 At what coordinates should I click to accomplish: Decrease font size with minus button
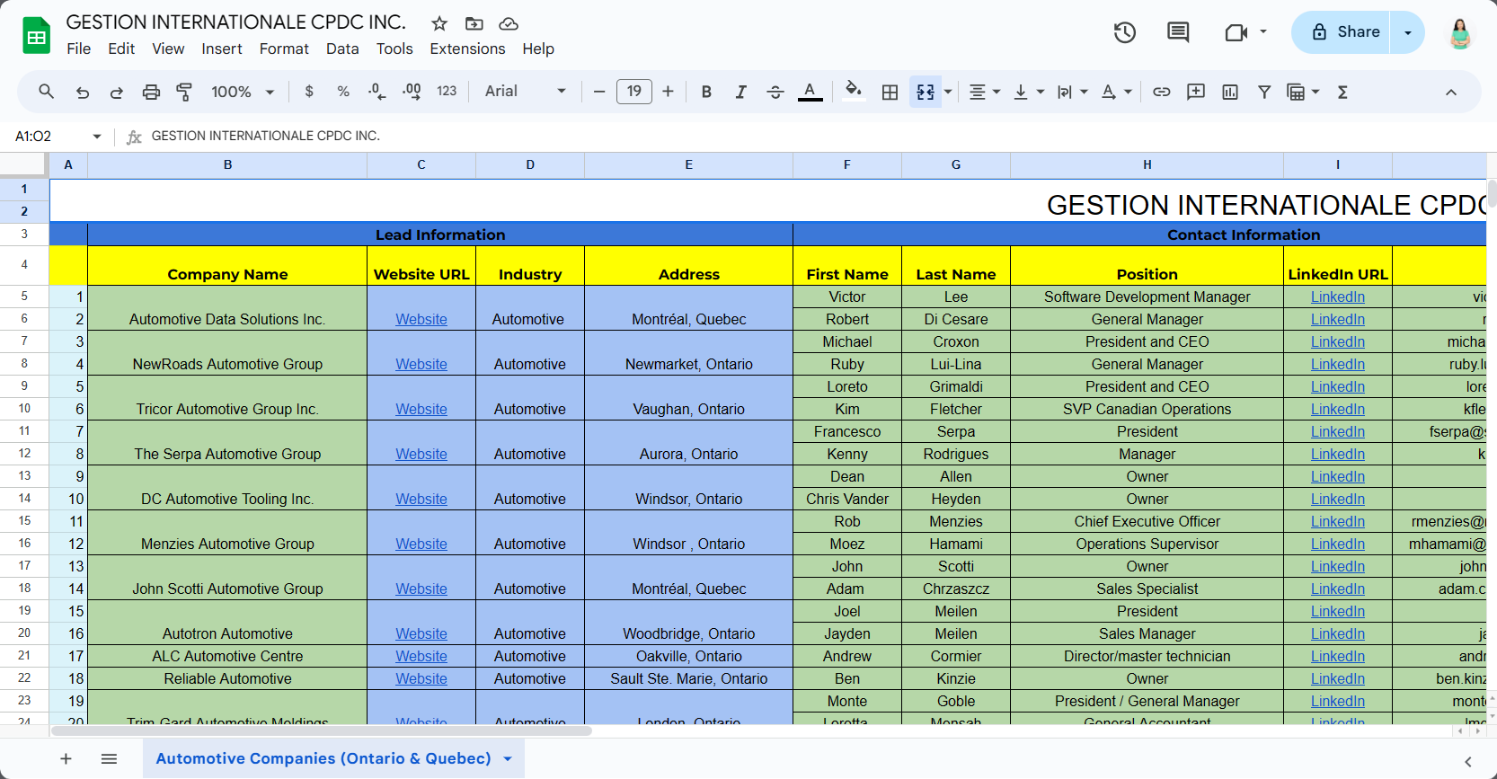coord(599,92)
